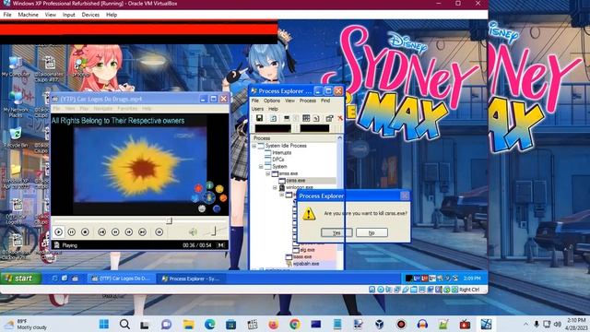Open Windows 11 taskbar search
This screenshot has height=332, width=590.
tap(124, 324)
